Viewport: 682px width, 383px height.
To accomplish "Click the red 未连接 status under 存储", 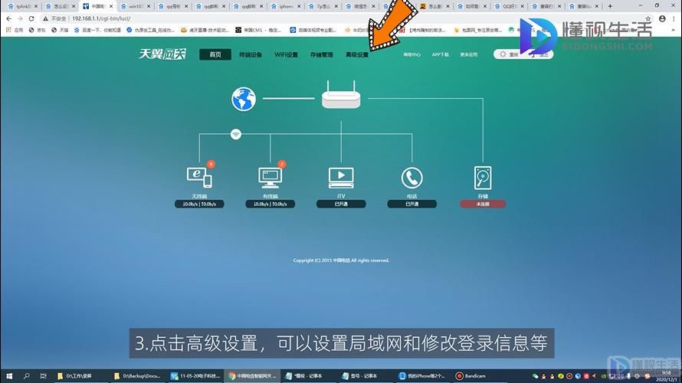I will (483, 204).
